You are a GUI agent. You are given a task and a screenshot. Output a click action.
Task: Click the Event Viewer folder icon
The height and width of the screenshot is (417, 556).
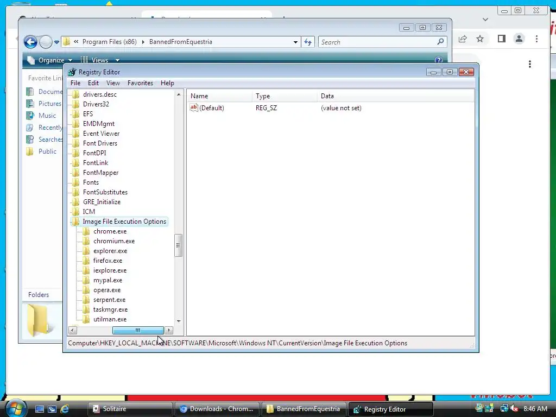[x=75, y=134]
